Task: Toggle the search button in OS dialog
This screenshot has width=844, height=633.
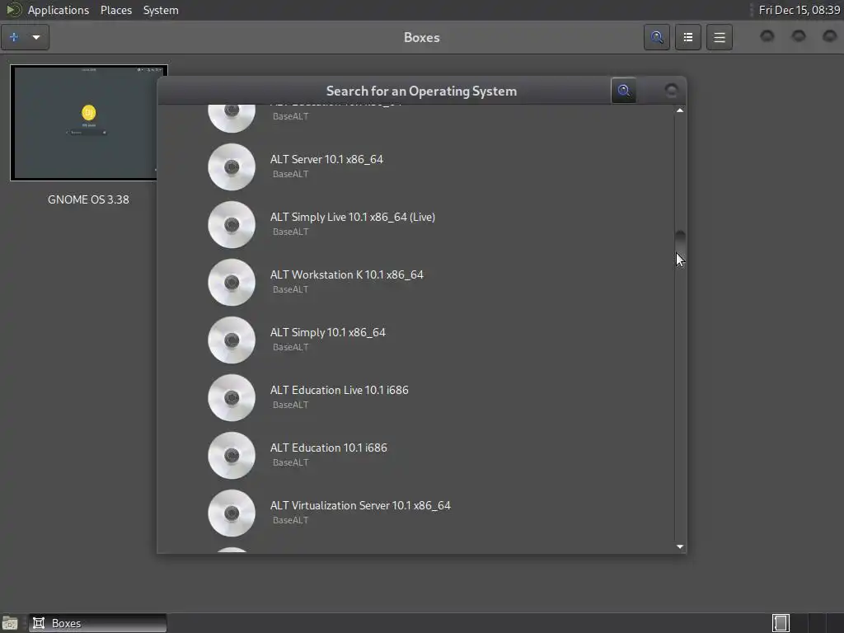Action: (624, 91)
